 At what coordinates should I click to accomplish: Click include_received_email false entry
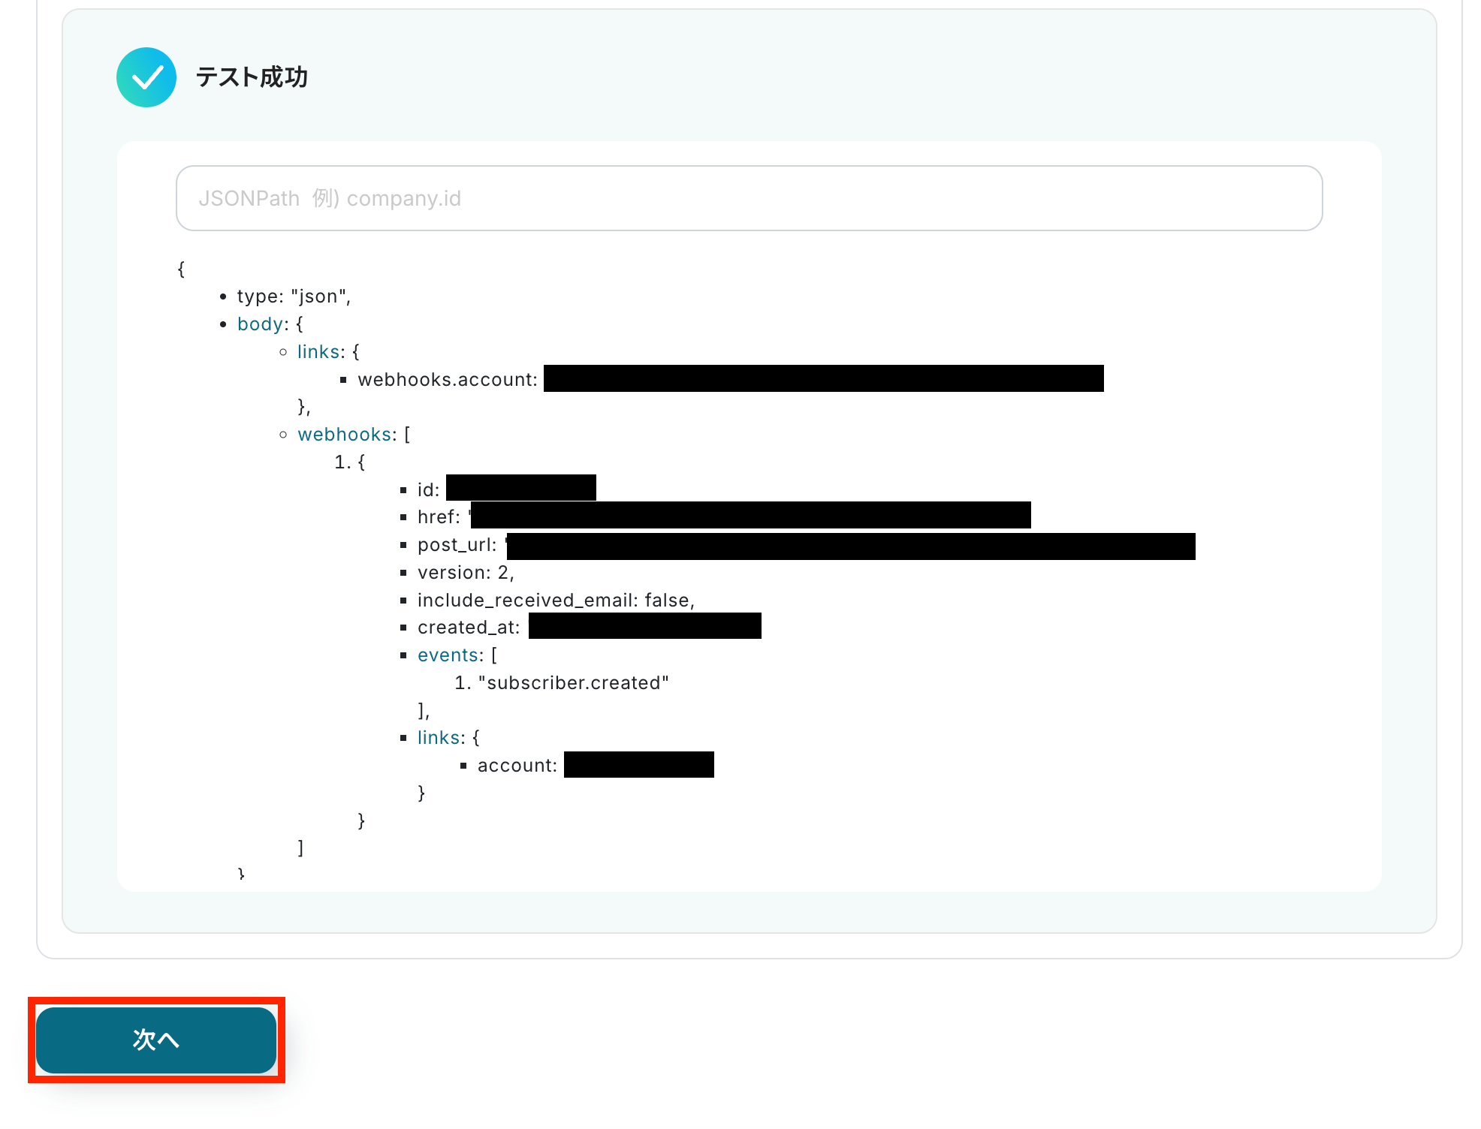coord(555,601)
